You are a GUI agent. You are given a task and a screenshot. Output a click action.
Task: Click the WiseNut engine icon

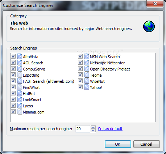pyautogui.click(x=87, y=81)
